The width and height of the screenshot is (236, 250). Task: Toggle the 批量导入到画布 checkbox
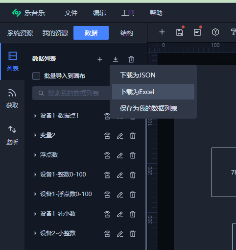pos(36,76)
